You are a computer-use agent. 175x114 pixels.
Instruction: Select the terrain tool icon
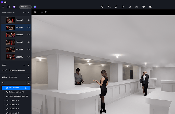[150, 7]
